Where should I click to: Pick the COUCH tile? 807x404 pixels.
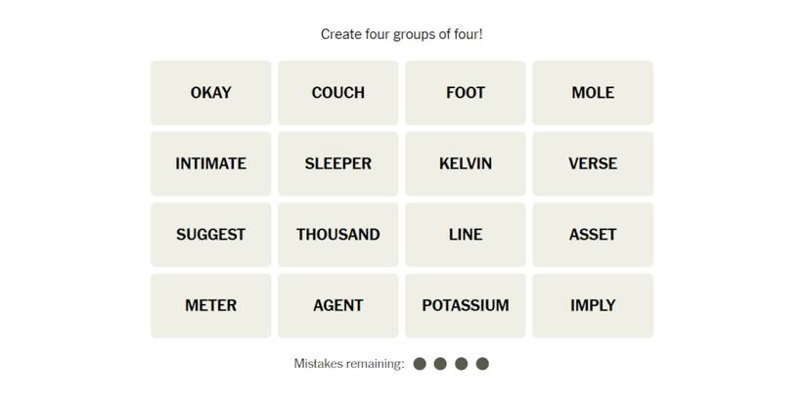click(x=337, y=93)
